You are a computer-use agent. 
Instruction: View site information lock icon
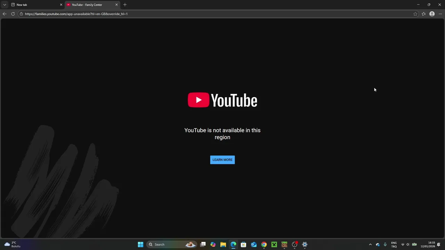coord(21,14)
